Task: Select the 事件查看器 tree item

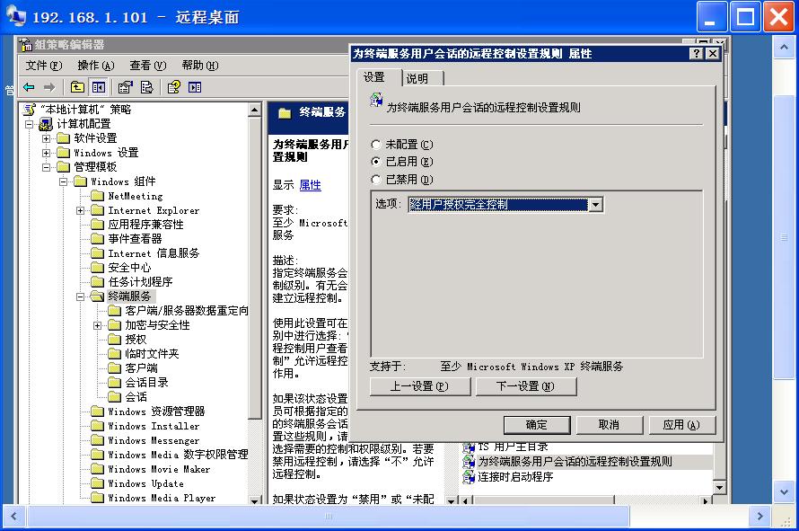Action: [135, 239]
